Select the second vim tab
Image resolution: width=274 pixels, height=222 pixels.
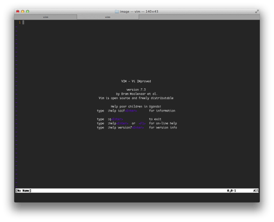[x=108, y=17]
